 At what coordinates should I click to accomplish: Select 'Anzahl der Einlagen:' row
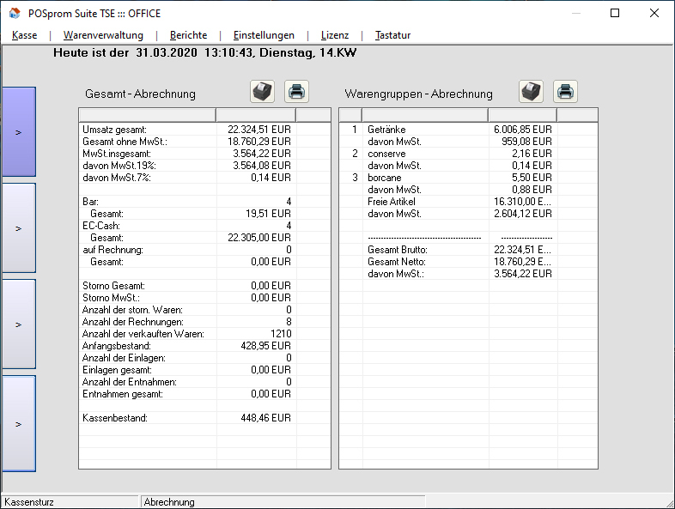(x=205, y=358)
